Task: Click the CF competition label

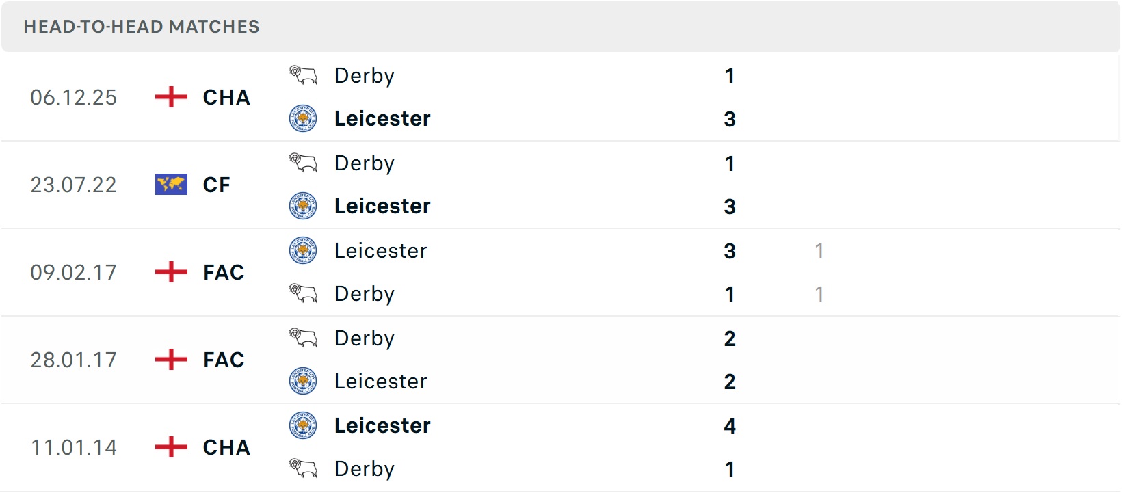Action: (216, 185)
